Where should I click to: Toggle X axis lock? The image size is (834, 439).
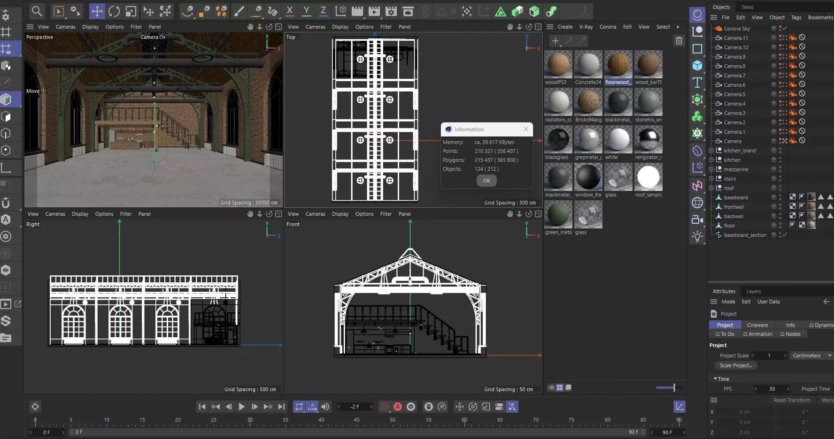(289, 11)
